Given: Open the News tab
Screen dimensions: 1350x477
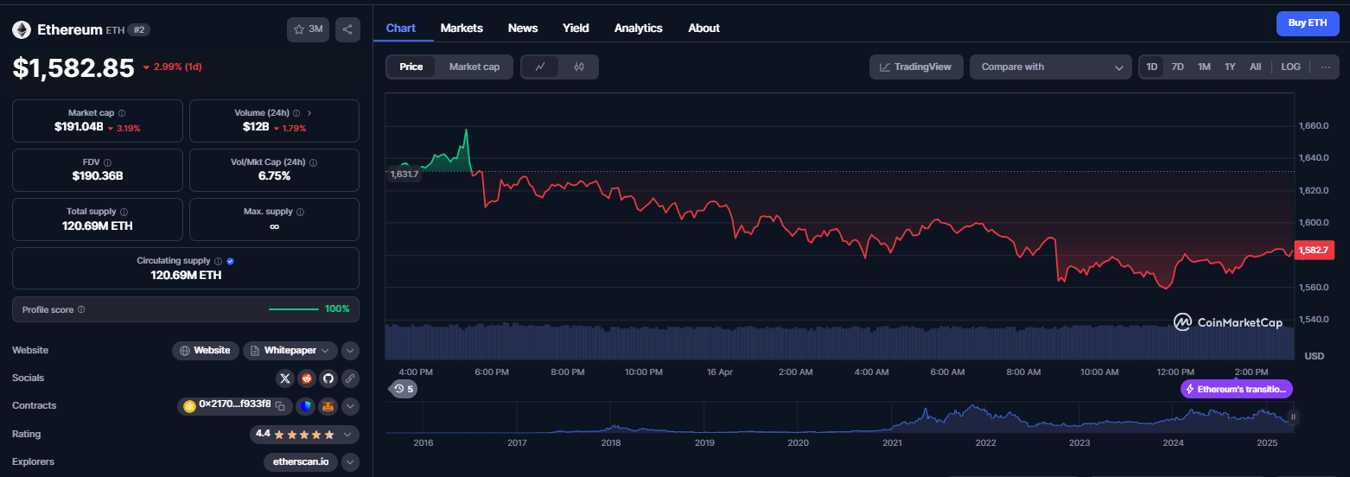Looking at the screenshot, I should click(523, 28).
